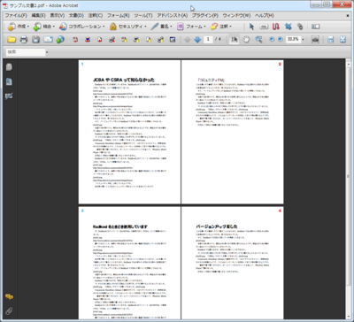Image resolution: width=354 pixels, height=322 pixels.
Task: Select the marquee zoom magnifier tool
Action: coord(258,40)
